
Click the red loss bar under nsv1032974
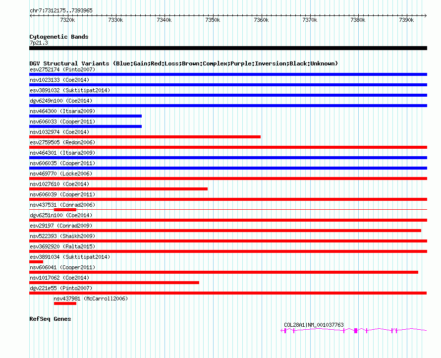point(145,137)
